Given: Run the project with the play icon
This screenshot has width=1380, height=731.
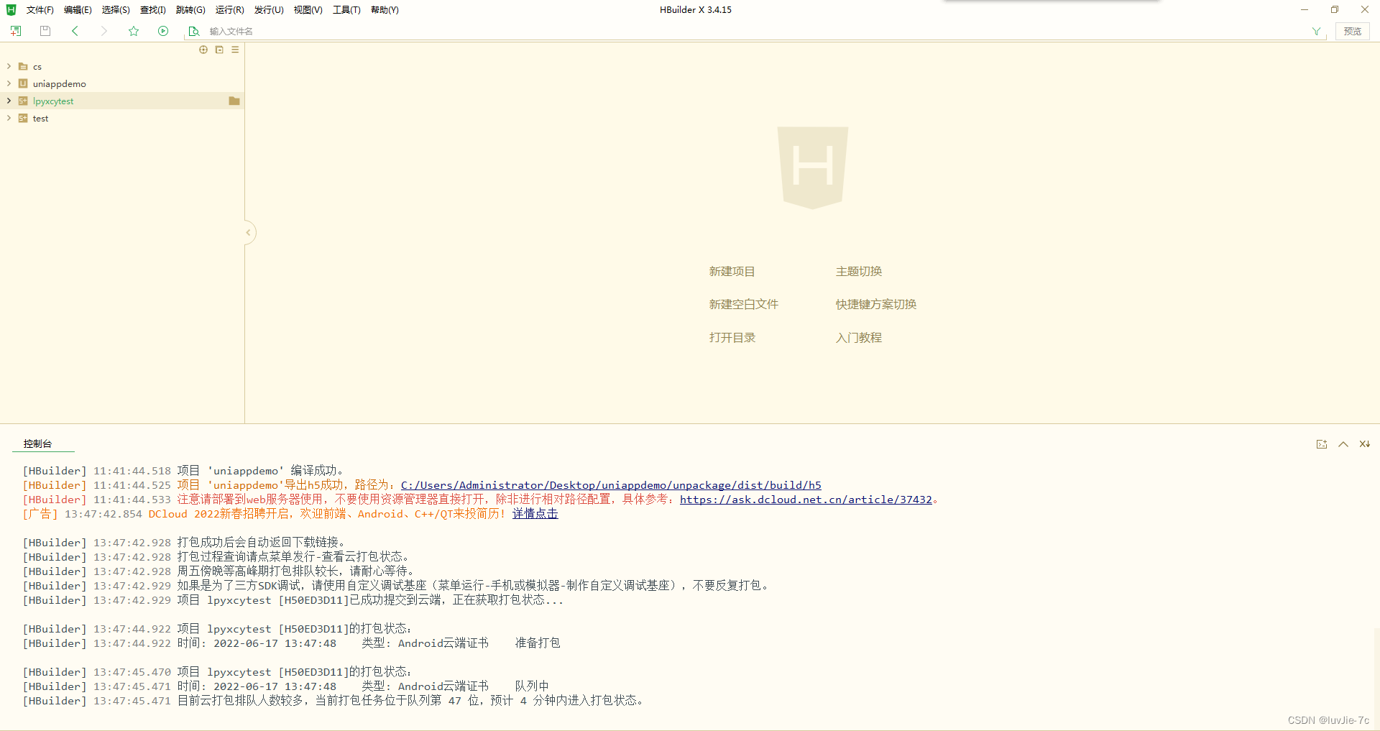Looking at the screenshot, I should point(163,31).
